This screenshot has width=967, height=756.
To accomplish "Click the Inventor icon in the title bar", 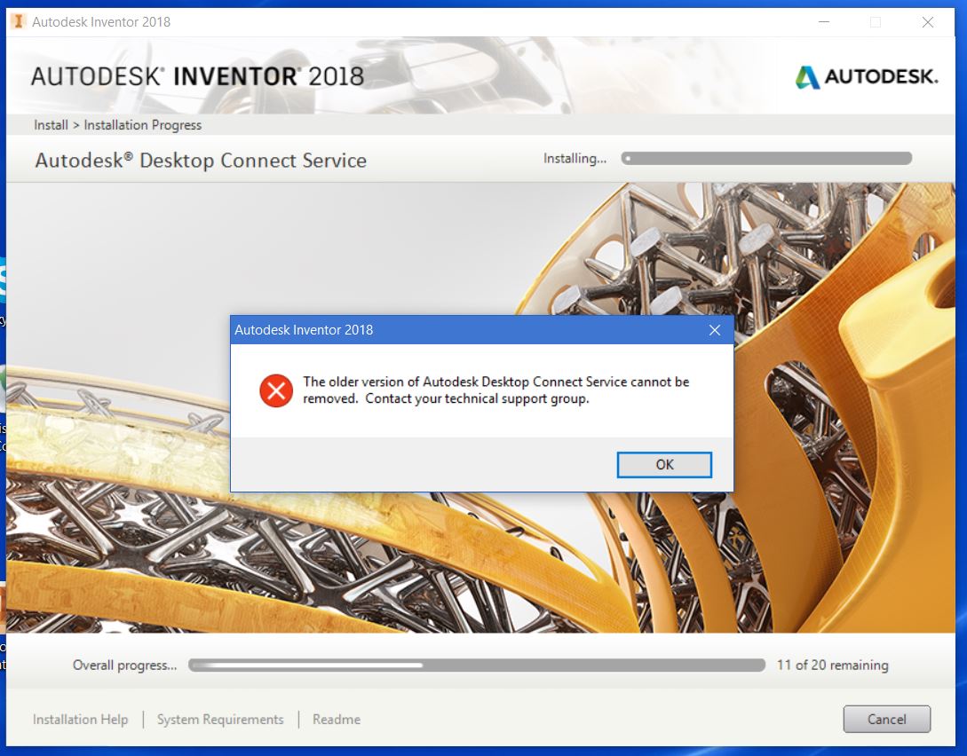I will click(x=19, y=20).
